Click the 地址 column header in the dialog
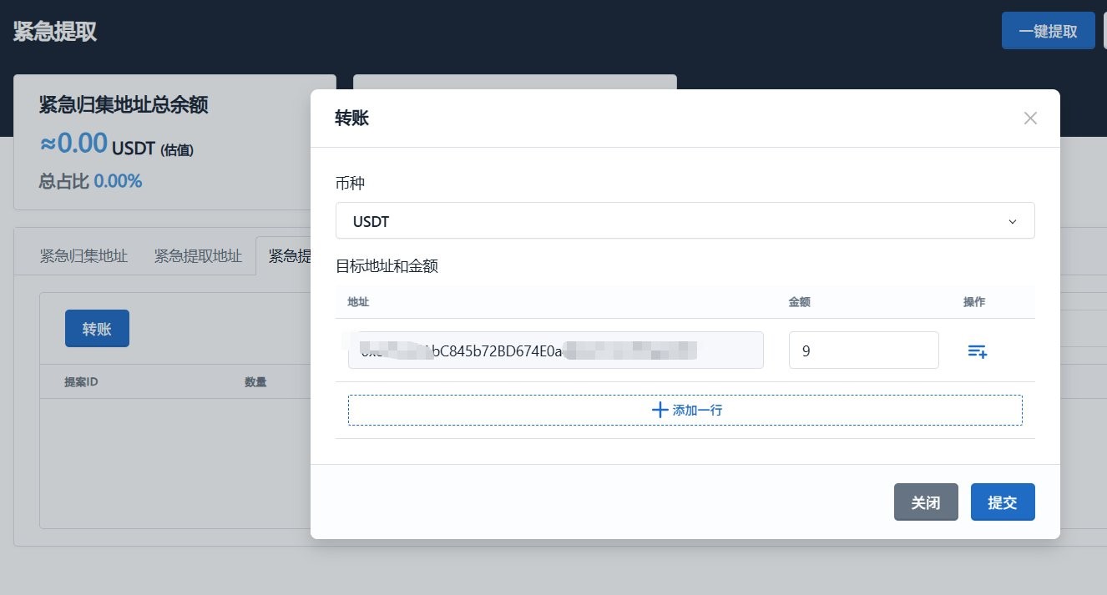Image resolution: width=1107 pixels, height=595 pixels. click(x=358, y=302)
